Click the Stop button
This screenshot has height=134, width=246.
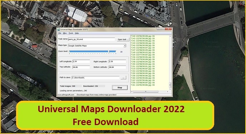tap(120, 88)
